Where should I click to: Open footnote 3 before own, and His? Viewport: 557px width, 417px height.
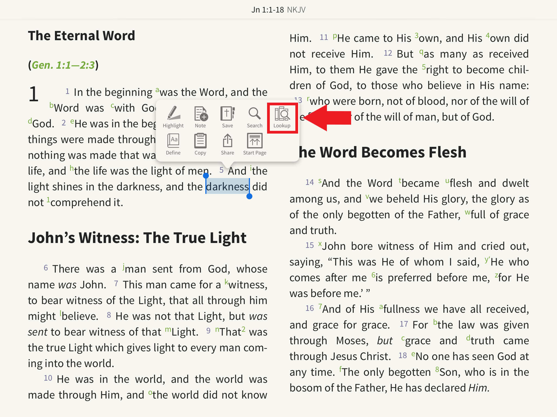417,36
